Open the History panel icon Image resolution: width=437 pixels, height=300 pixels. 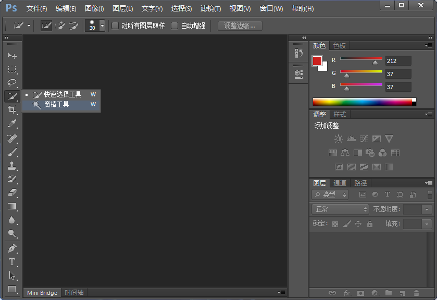pyautogui.click(x=298, y=53)
